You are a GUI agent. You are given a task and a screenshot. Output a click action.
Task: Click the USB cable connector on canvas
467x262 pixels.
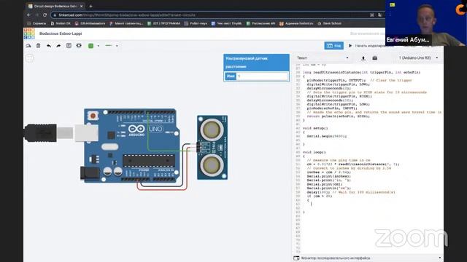point(41,133)
